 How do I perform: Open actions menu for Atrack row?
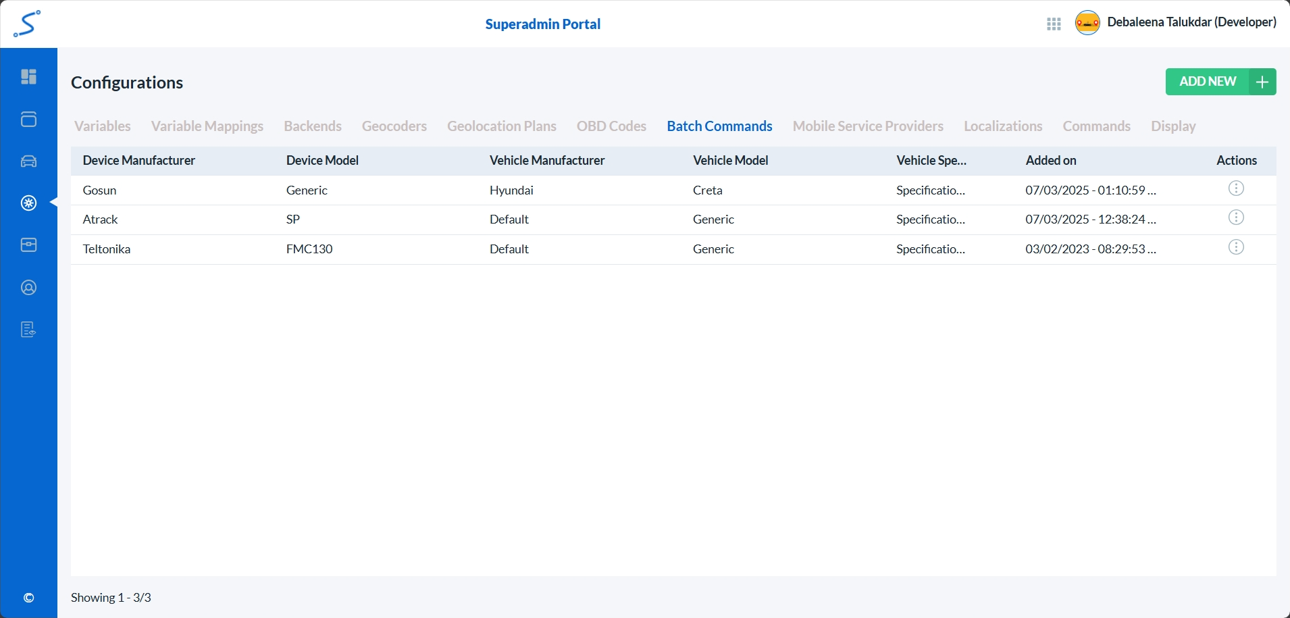tap(1235, 218)
